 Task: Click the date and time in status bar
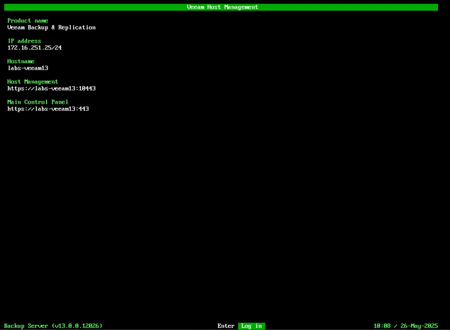(406, 326)
